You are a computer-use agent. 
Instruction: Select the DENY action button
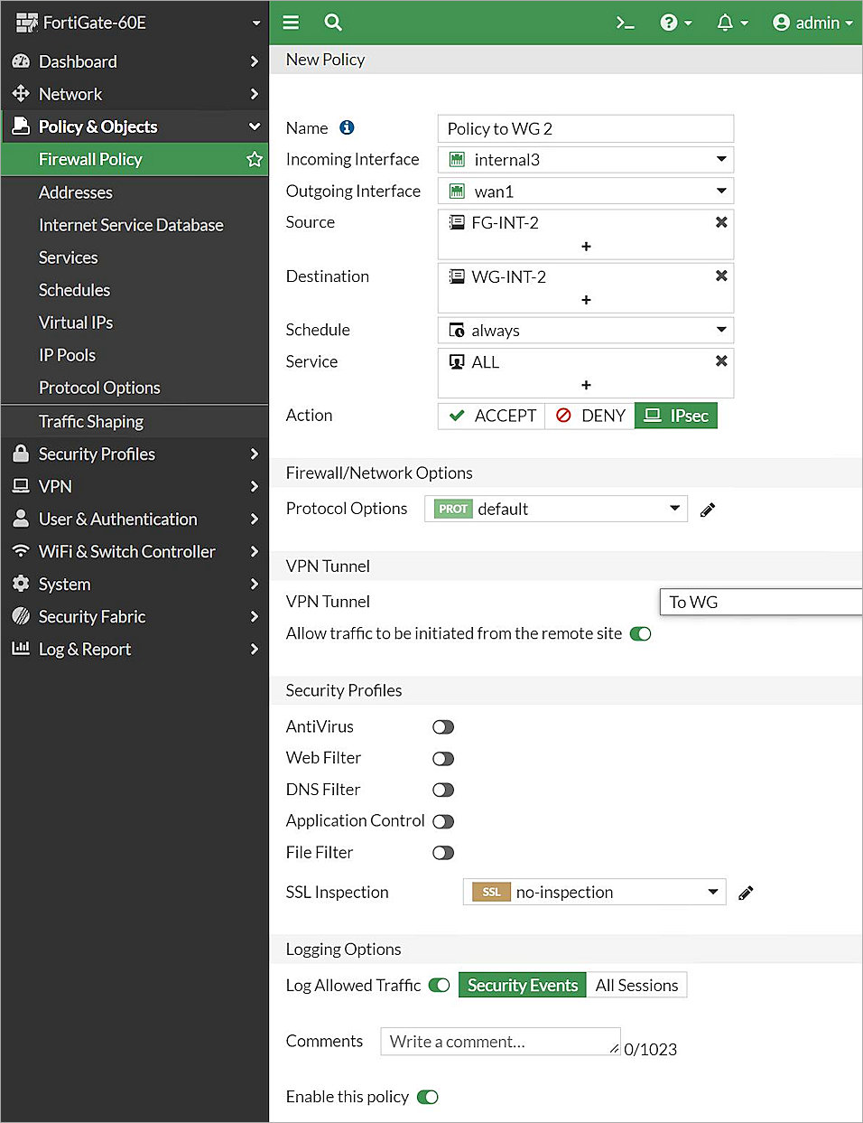tap(590, 416)
